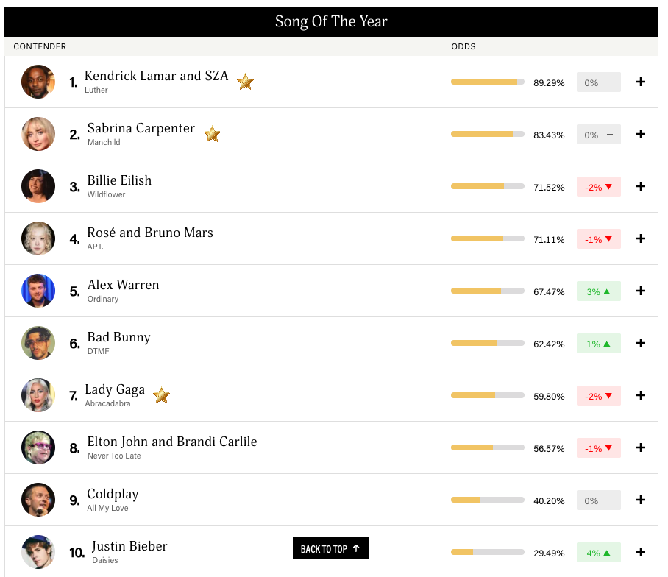Click red down arrow for Elton John row

point(609,448)
